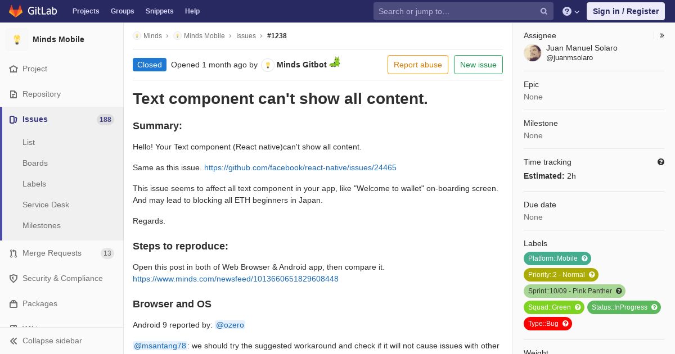Click the GitLab fox logo
Image resolution: width=675 pixels, height=354 pixels.
16,11
